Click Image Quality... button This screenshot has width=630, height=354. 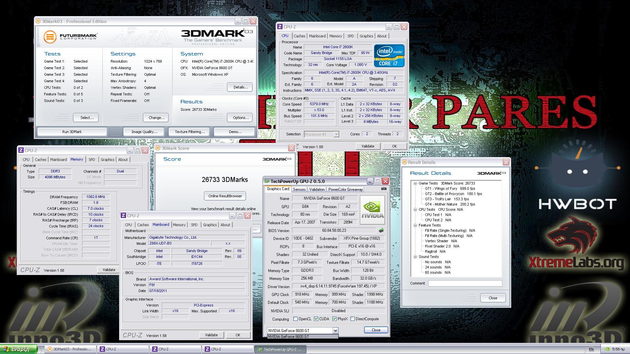pyautogui.click(x=144, y=132)
